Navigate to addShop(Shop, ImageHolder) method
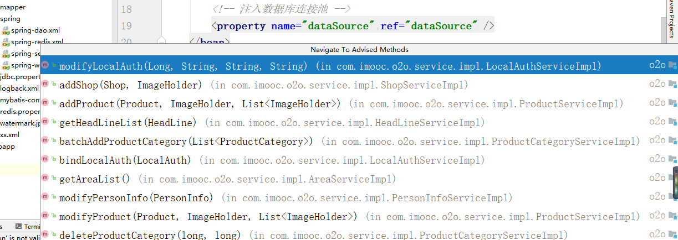Screen dimensions: 678x240 (359, 85)
